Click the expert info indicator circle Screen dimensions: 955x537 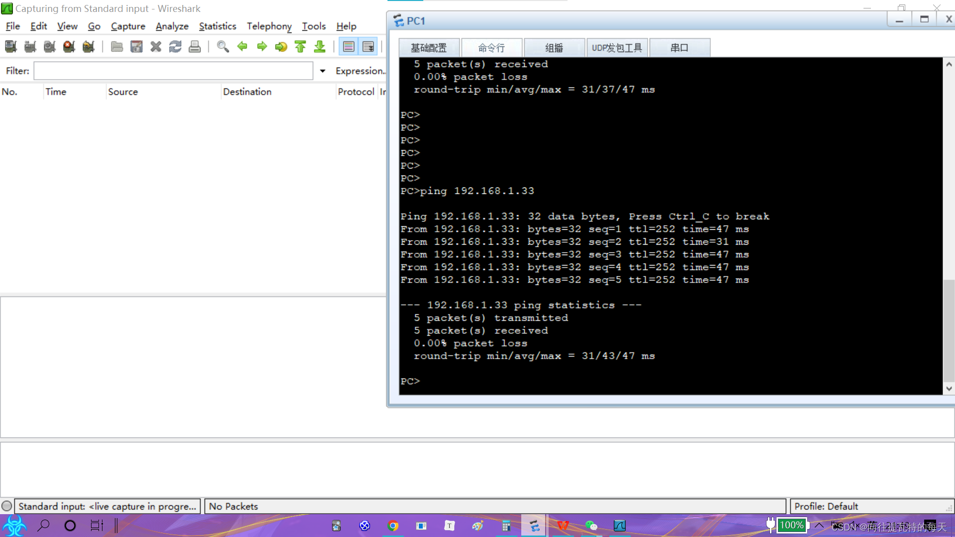pos(7,506)
